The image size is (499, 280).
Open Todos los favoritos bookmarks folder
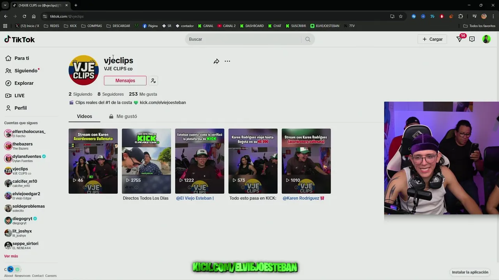point(479,26)
